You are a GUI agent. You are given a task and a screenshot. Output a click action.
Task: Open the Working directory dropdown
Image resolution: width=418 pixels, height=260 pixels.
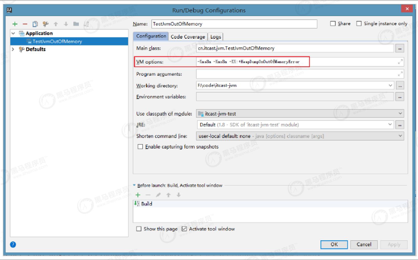click(x=390, y=85)
